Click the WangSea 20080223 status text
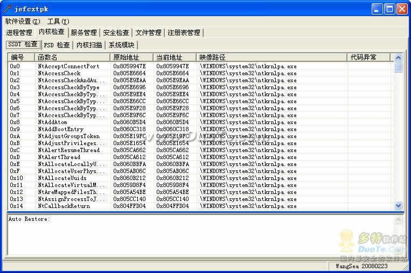 (361, 266)
